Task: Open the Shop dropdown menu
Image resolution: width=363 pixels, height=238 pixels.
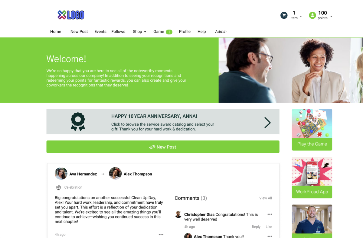Action: (x=139, y=32)
